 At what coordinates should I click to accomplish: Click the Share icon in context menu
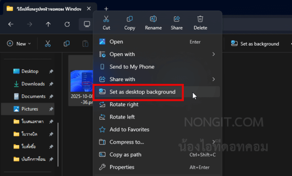[177, 19]
